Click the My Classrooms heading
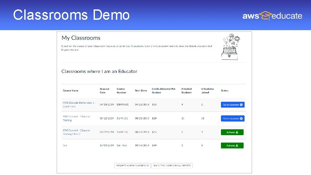The width and height of the screenshot is (311, 175). pyautogui.click(x=81, y=38)
